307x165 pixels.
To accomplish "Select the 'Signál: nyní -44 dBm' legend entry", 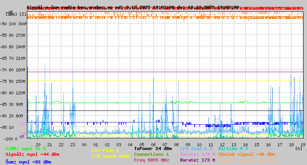I will tap(32, 154).
